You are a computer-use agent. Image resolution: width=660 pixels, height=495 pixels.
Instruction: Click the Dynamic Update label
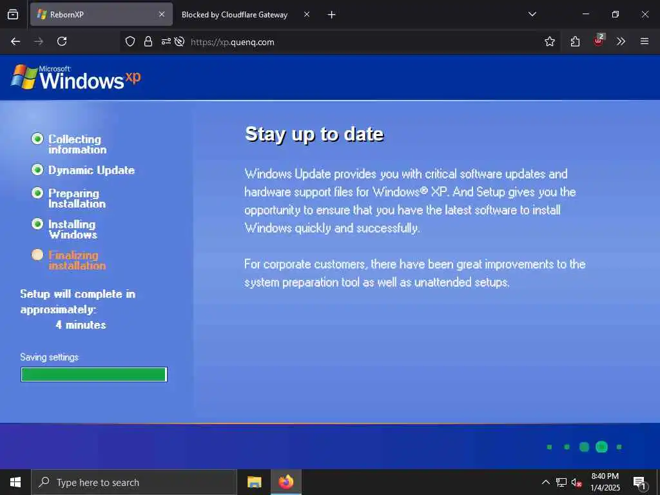(x=92, y=170)
